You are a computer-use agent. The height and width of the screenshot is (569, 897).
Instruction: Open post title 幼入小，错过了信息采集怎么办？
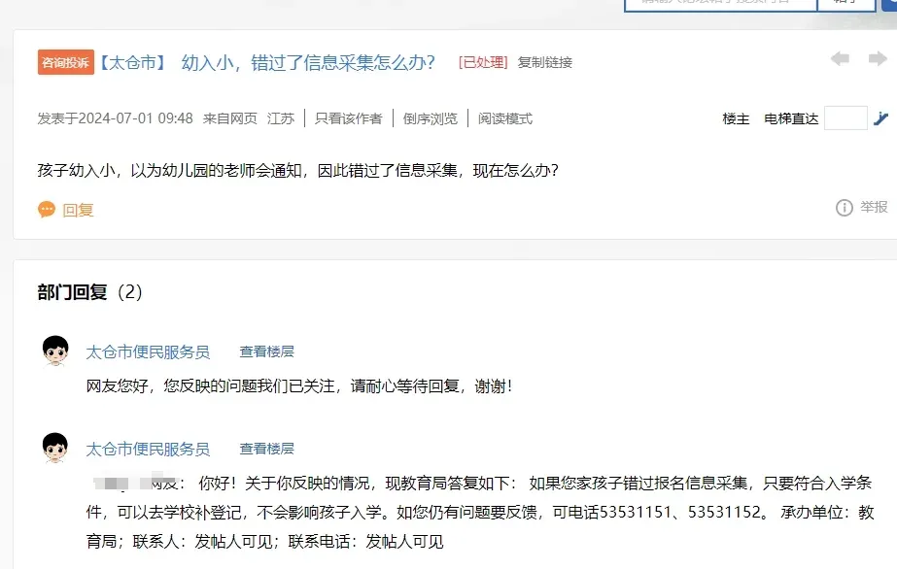click(308, 62)
